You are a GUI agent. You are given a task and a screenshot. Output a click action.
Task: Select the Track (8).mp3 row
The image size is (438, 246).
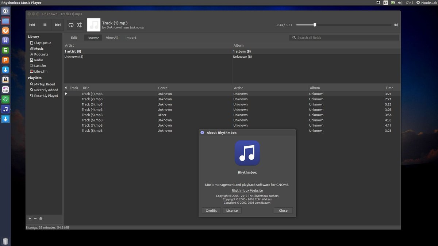[x=232, y=131]
